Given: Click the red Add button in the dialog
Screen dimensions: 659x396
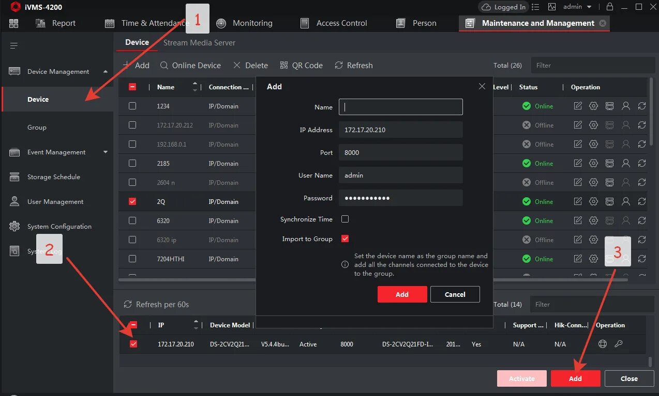Looking at the screenshot, I should tap(402, 294).
